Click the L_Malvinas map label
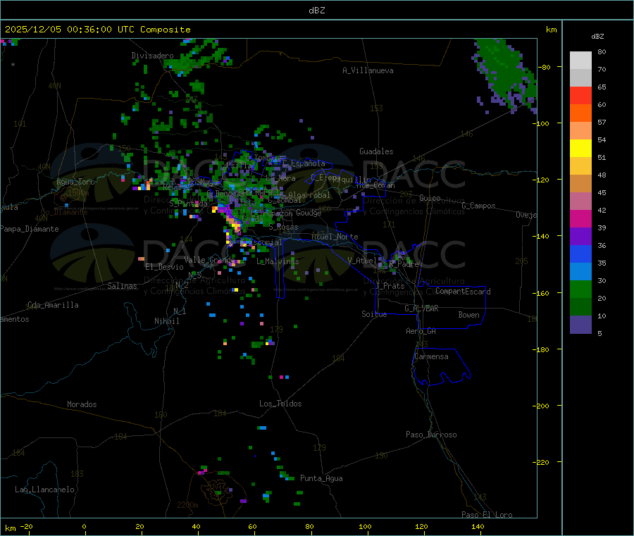Image resolution: width=634 pixels, height=536 pixels. pyautogui.click(x=278, y=261)
